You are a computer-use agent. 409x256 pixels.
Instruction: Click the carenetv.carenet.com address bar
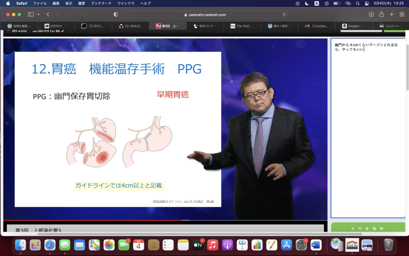204,15
